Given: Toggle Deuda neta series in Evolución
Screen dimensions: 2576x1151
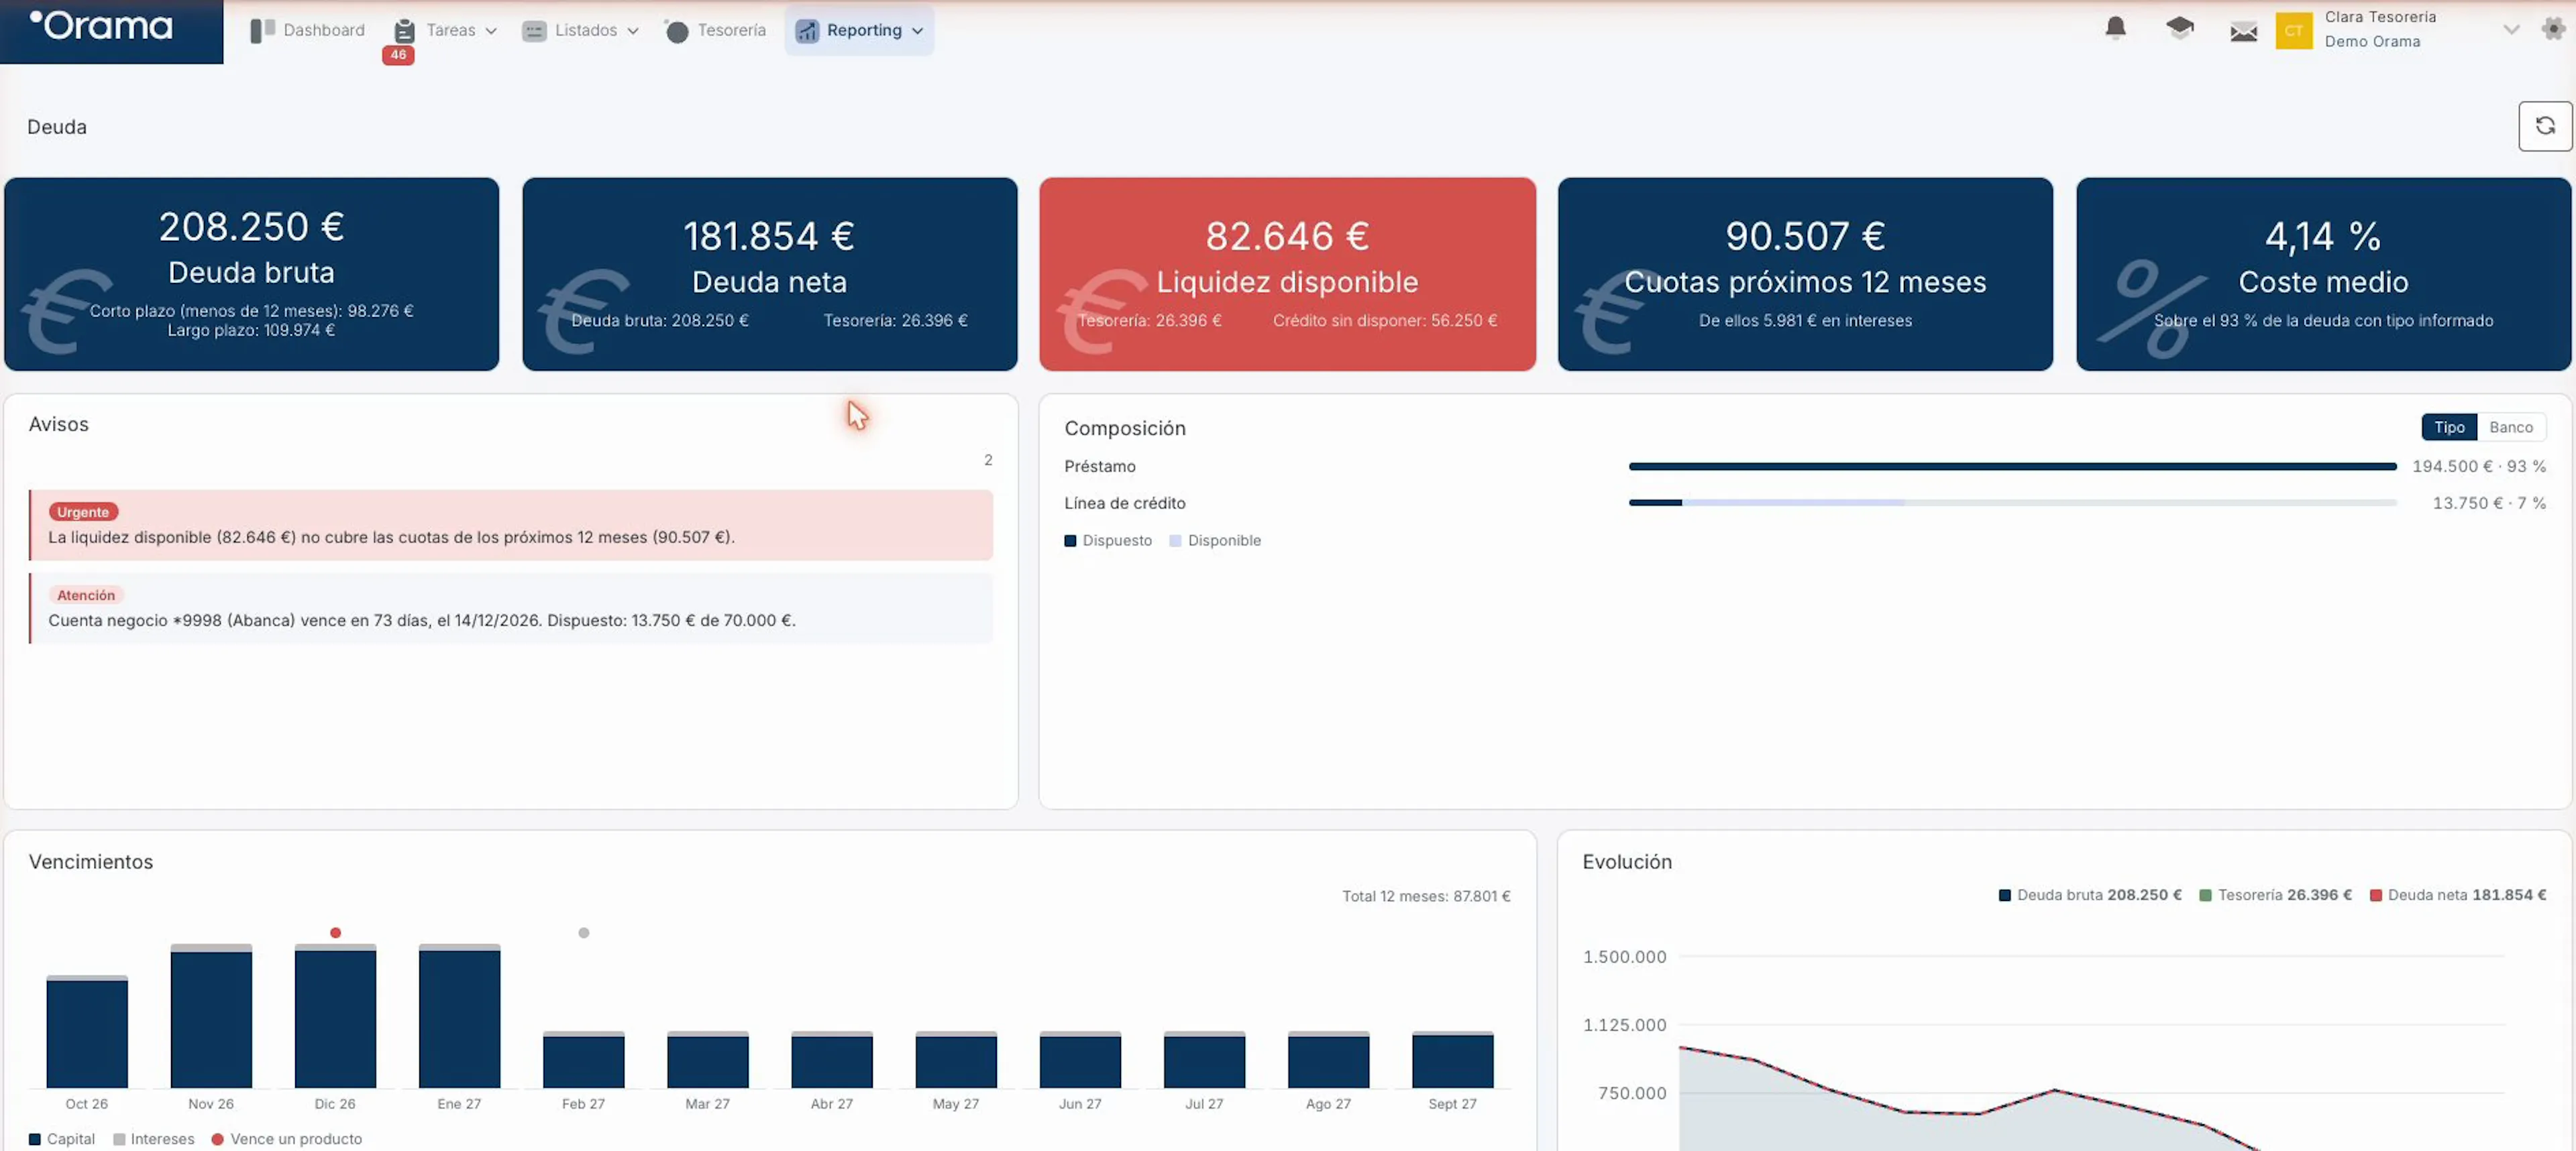Looking at the screenshot, I should pyautogui.click(x=2457, y=895).
